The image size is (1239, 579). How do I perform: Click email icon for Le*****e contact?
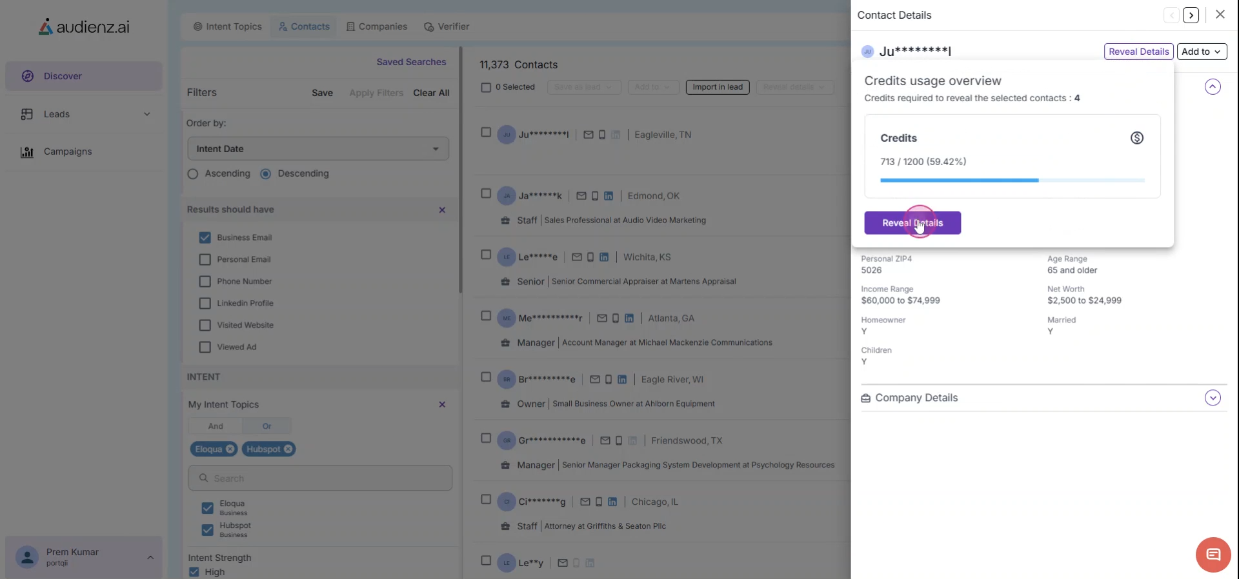pyautogui.click(x=577, y=257)
